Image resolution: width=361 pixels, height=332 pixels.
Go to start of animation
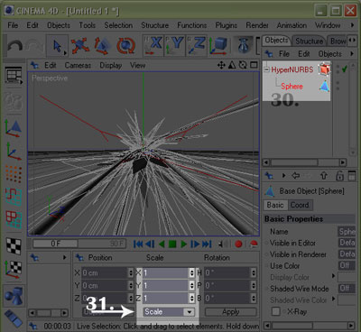[x=138, y=244]
